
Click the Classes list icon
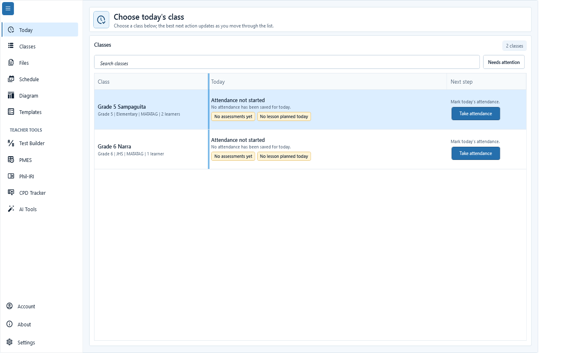(x=11, y=46)
